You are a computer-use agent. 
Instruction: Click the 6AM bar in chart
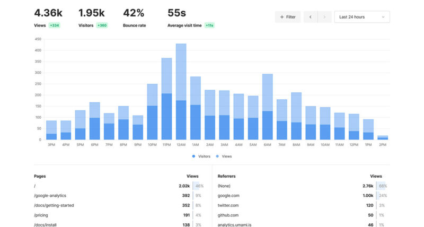tap(268, 107)
